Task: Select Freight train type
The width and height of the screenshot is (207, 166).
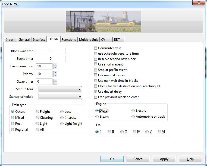Action: point(37,112)
